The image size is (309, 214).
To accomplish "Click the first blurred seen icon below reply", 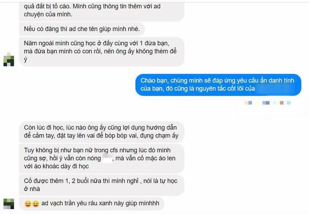I will [248, 103].
